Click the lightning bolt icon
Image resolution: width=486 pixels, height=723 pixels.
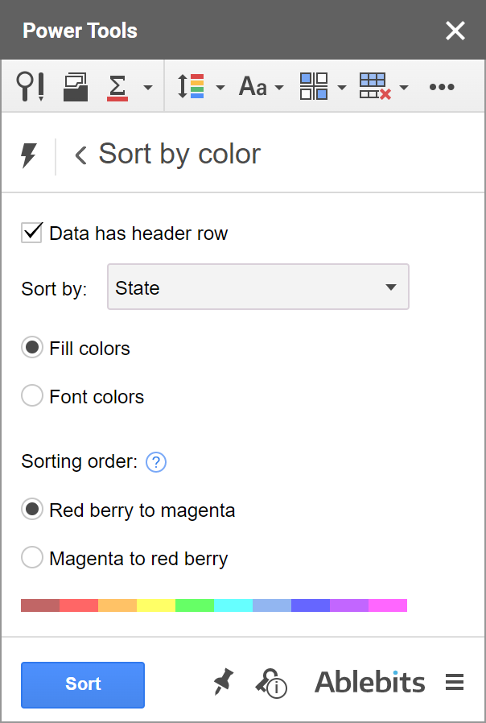tap(30, 154)
